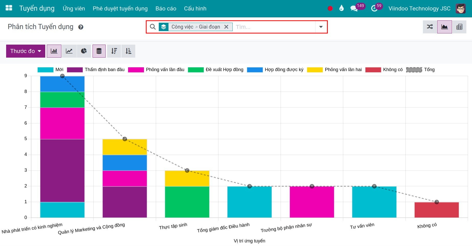
Task: Toggle Thẩm định ban đầu legend swatch
Action: (x=75, y=70)
